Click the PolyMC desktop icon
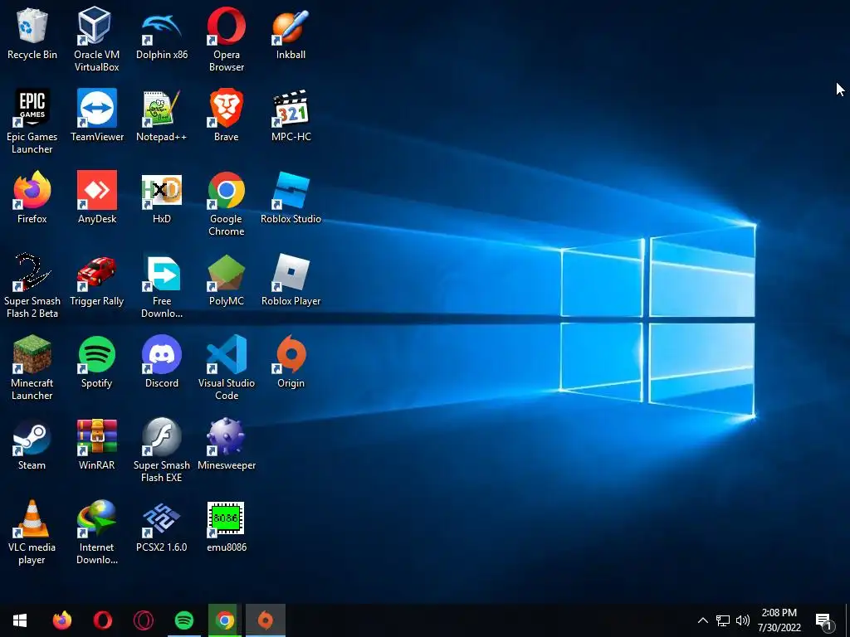The image size is (850, 637). [226, 280]
